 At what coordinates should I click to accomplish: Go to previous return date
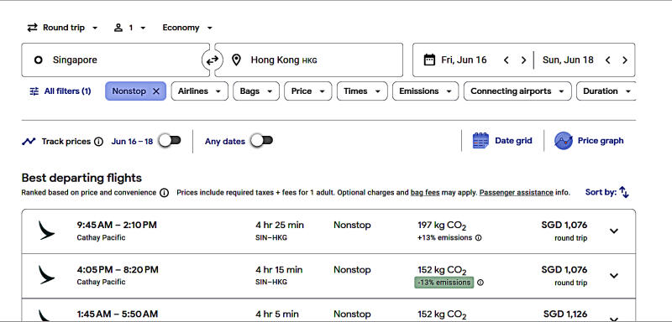(607, 60)
